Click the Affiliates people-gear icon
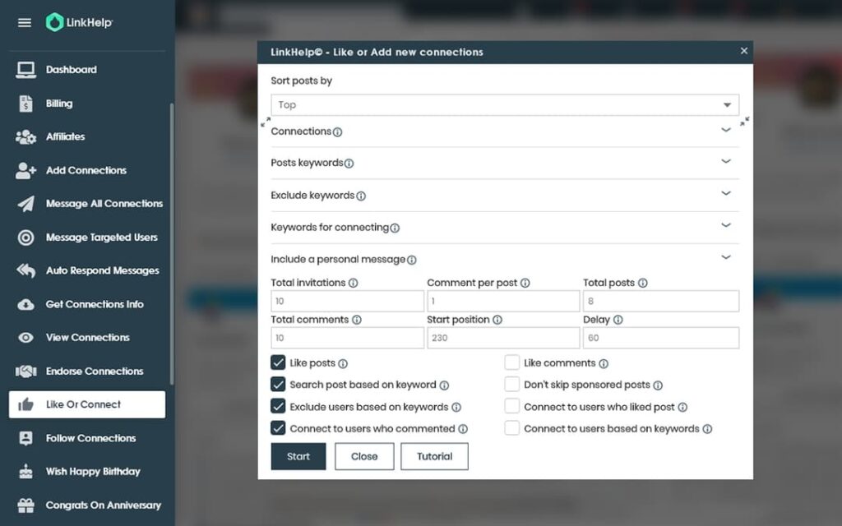Screen dimensions: 842x526 pos(25,137)
